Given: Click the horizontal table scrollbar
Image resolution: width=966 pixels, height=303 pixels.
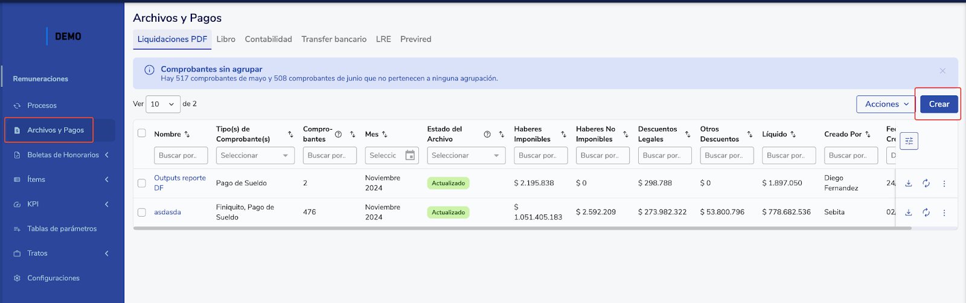Looking at the screenshot, I should pos(513,229).
